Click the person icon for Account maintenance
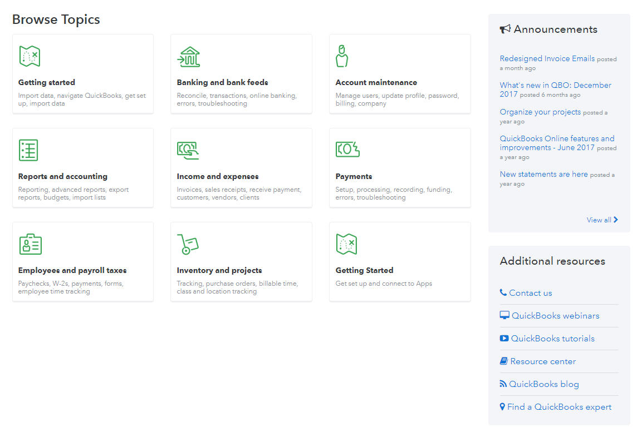Viewport: 642px width, 437px height. 342,56
